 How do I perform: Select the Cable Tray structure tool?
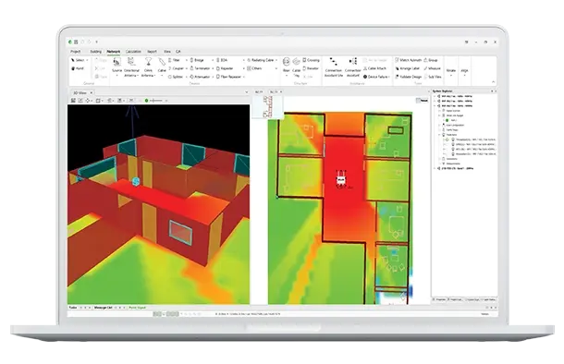pos(297,67)
